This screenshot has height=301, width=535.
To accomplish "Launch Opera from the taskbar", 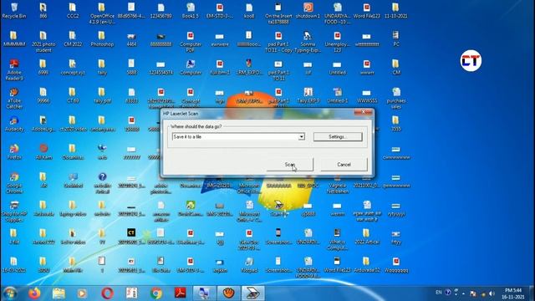I will point(107,293).
